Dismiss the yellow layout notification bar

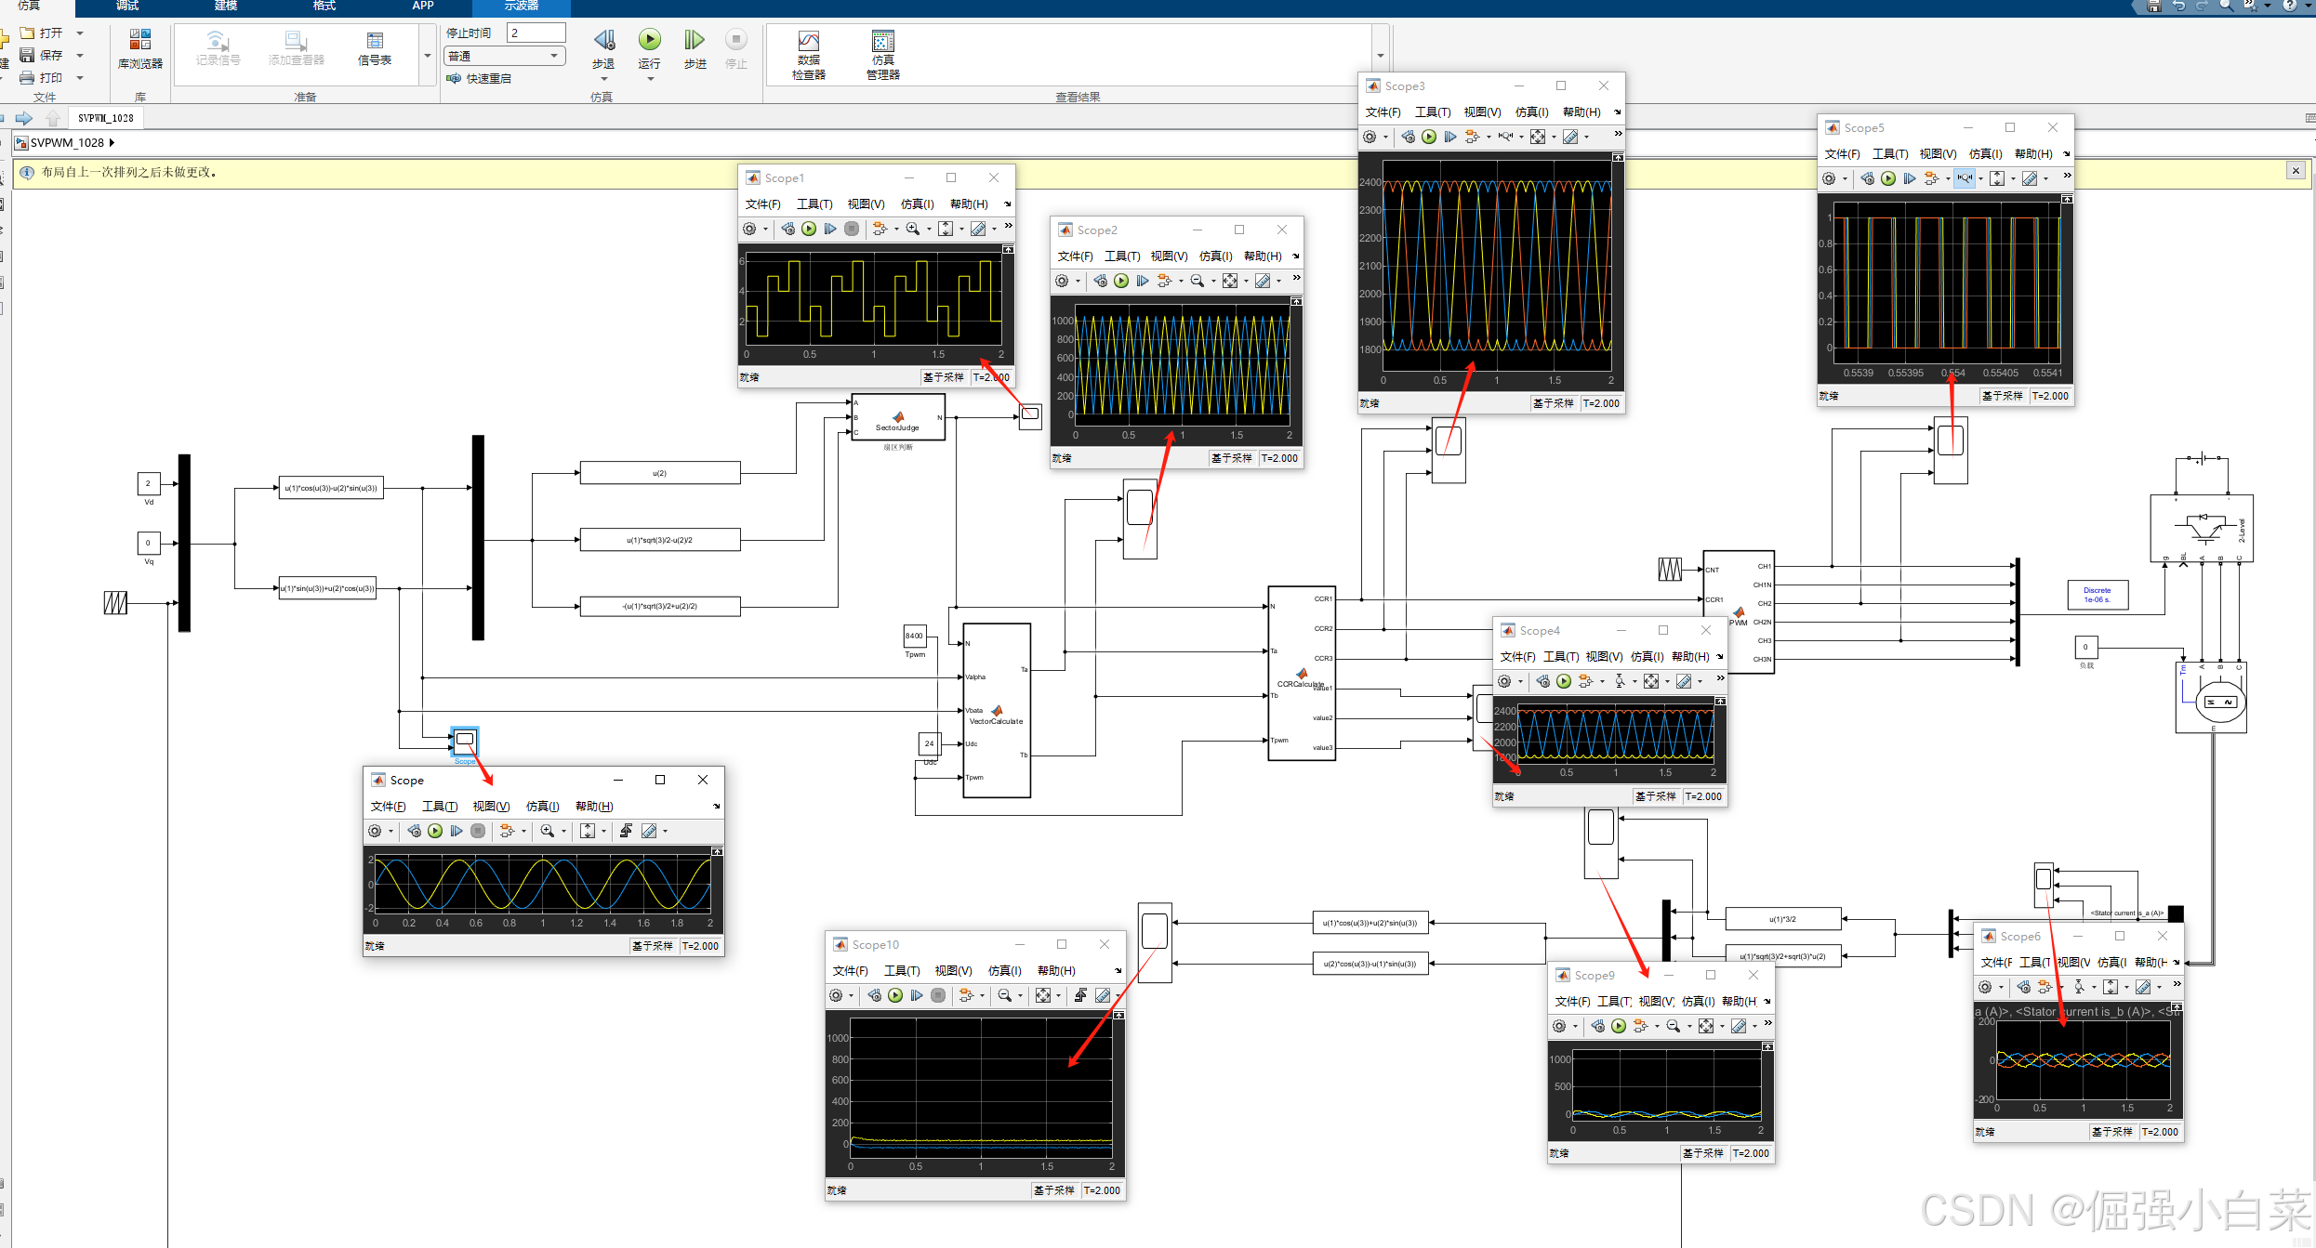point(2296,171)
